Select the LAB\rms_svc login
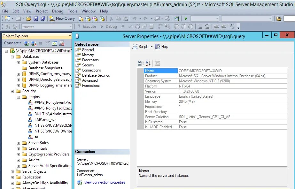 coord(45,120)
